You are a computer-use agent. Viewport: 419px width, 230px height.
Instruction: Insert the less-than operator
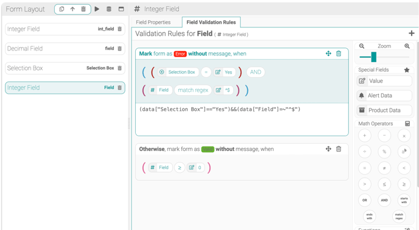coord(404,168)
